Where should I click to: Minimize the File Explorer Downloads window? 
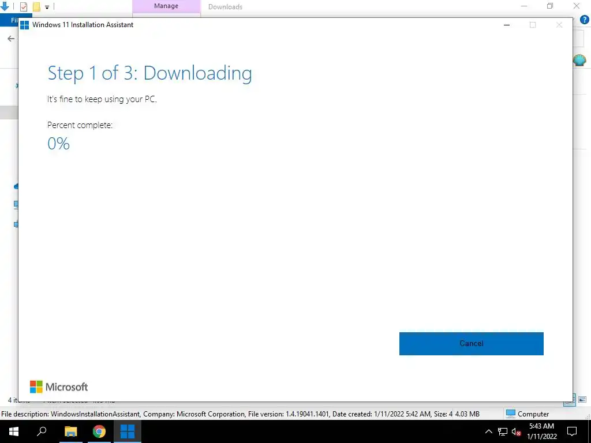pyautogui.click(x=524, y=6)
